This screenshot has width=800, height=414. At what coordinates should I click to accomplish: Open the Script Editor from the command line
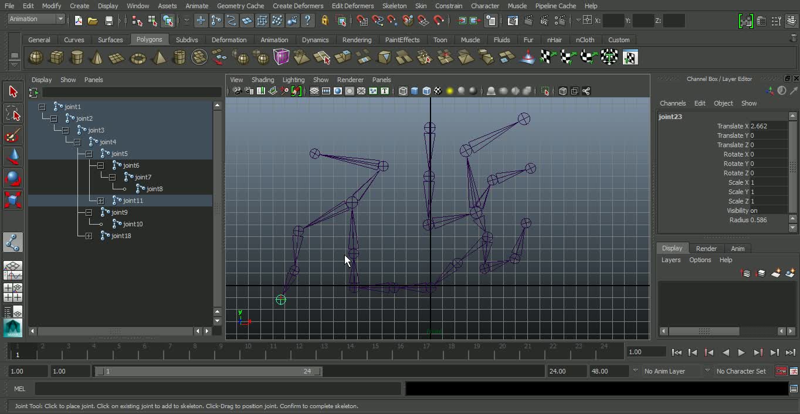pyautogui.click(x=794, y=389)
